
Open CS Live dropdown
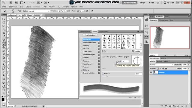[169, 3]
